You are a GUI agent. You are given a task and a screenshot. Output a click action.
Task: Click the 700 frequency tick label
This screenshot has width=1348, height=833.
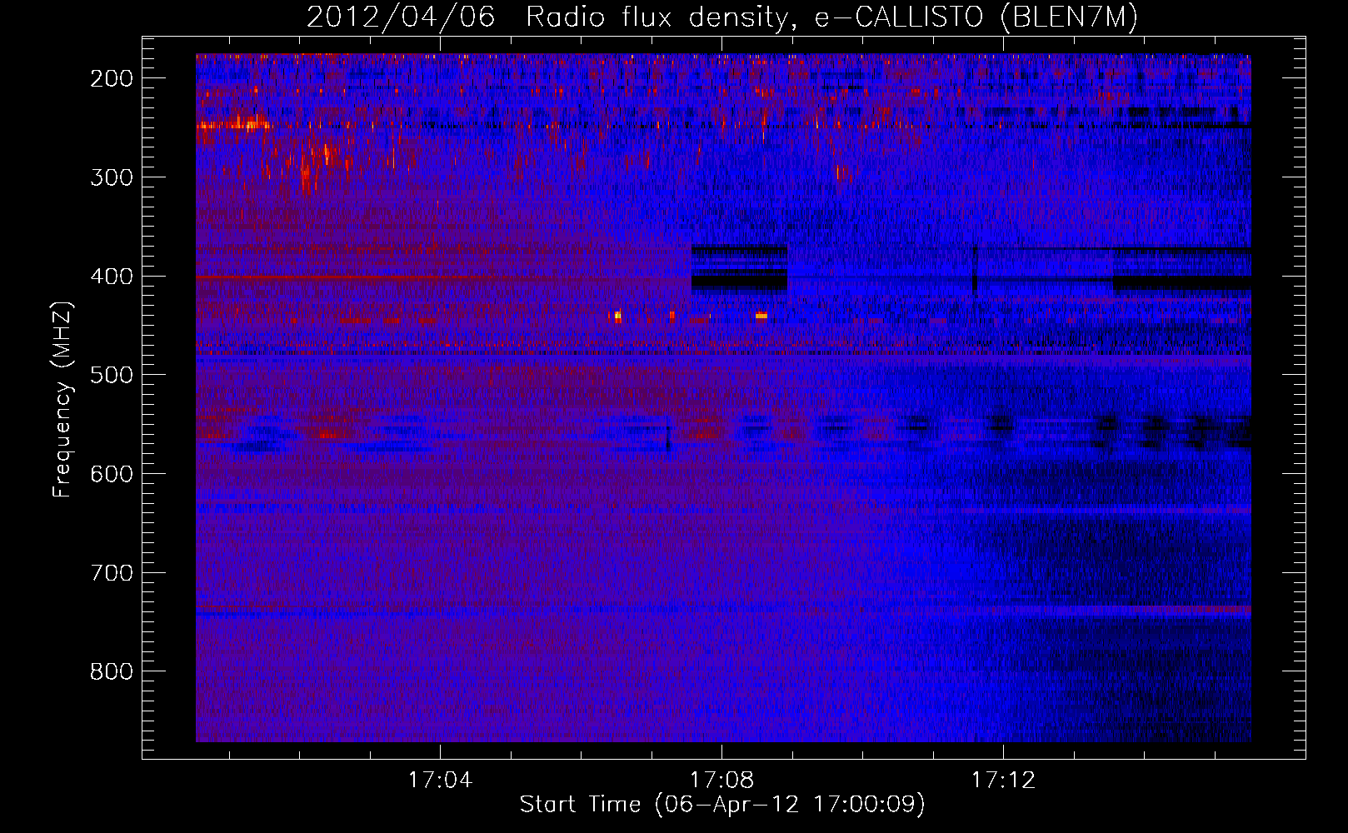pyautogui.click(x=112, y=573)
